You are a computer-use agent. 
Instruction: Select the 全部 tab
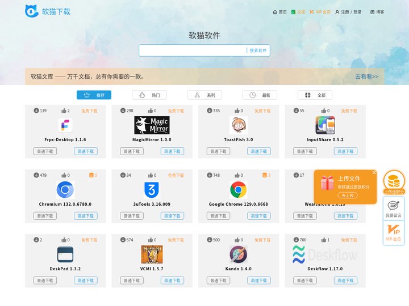(x=315, y=95)
